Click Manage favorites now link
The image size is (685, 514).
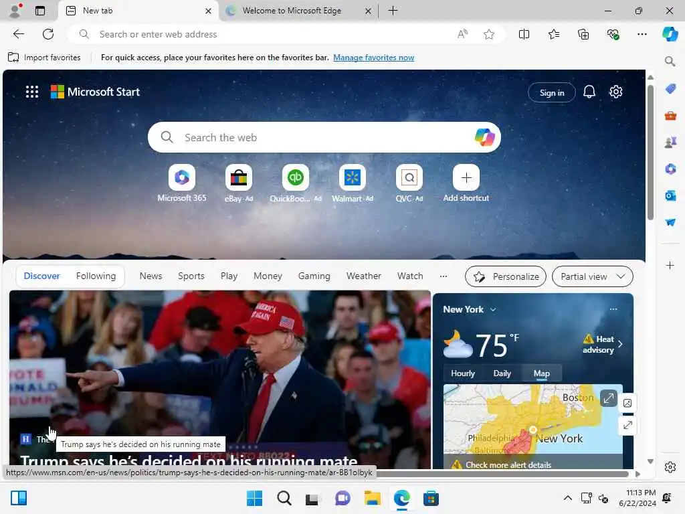click(373, 58)
